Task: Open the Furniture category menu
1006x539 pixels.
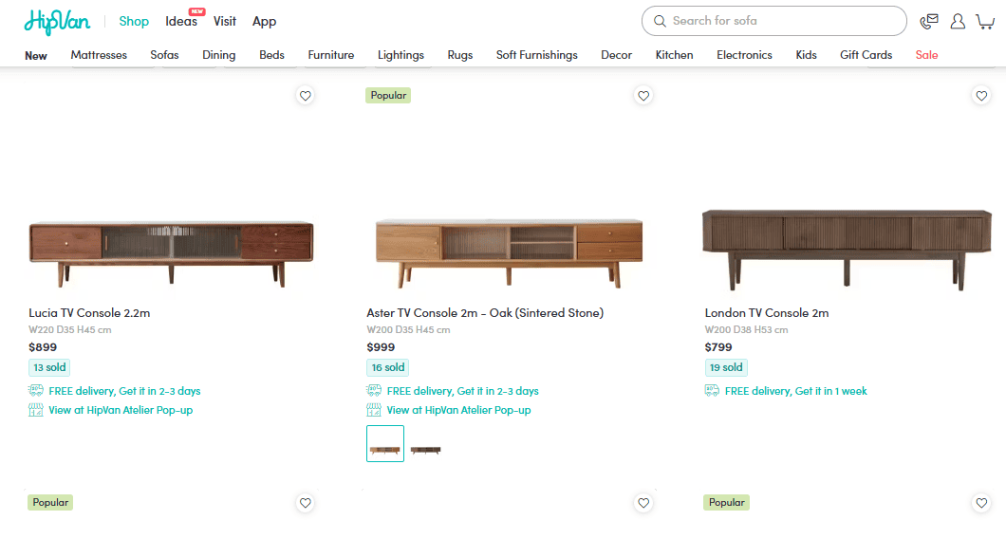Action: pos(331,55)
